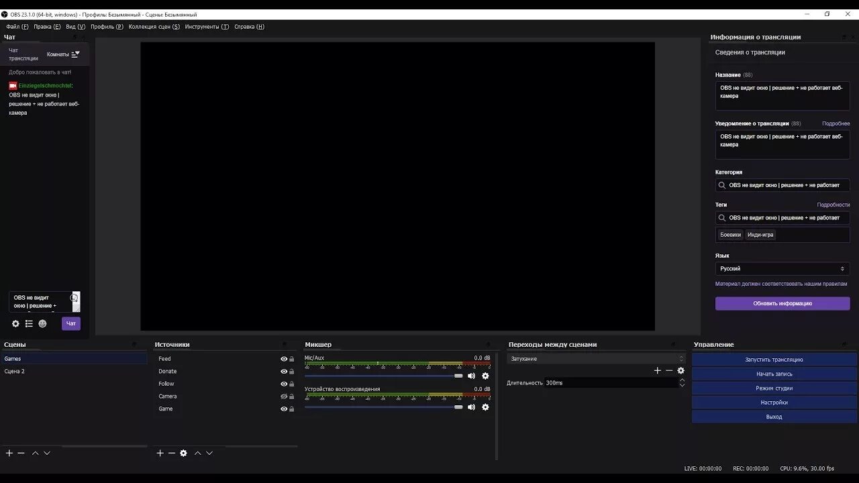The width and height of the screenshot is (859, 483).
Task: Open transition properties gear icon
Action: [x=680, y=370]
